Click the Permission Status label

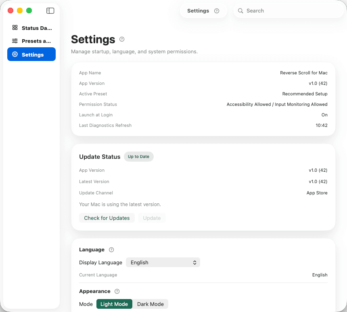pos(98,104)
